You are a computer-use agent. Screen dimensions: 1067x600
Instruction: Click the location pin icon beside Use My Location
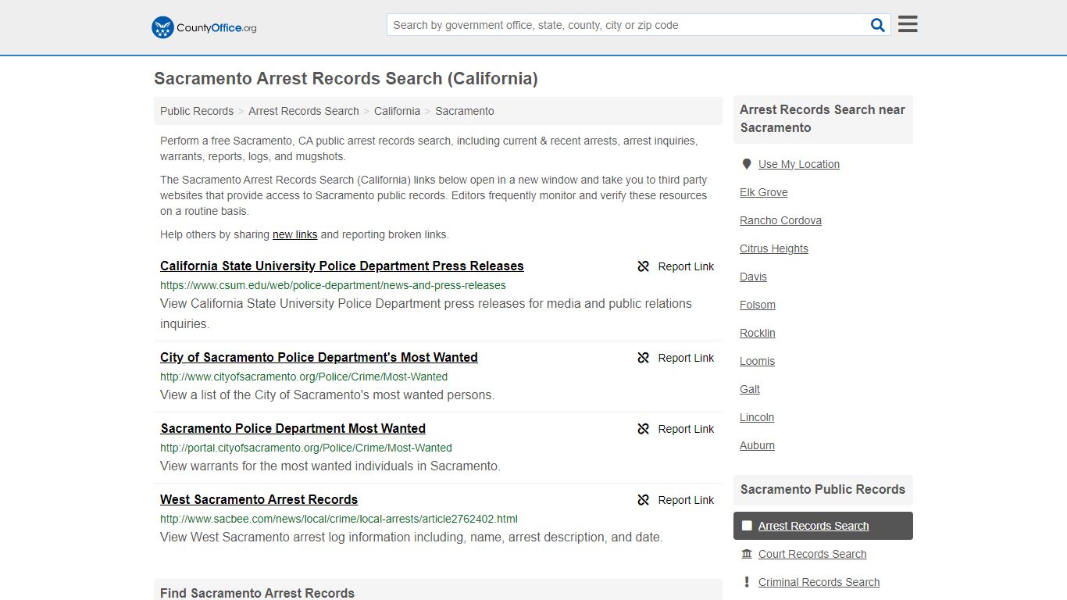[747, 164]
